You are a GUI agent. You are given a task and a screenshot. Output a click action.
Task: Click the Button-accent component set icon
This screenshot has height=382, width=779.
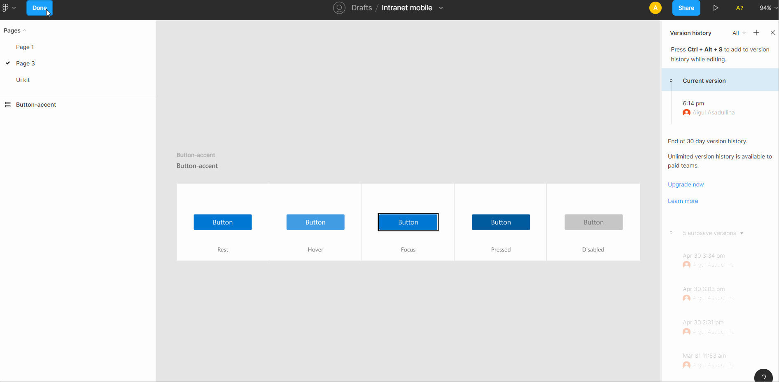coord(8,105)
